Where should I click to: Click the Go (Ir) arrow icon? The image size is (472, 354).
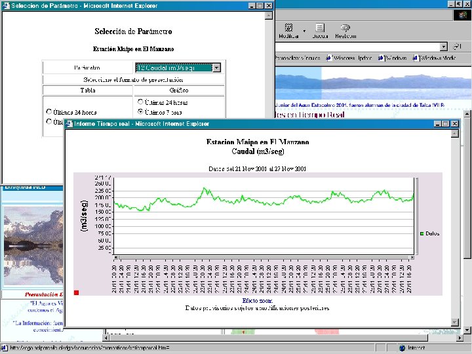point(458,47)
